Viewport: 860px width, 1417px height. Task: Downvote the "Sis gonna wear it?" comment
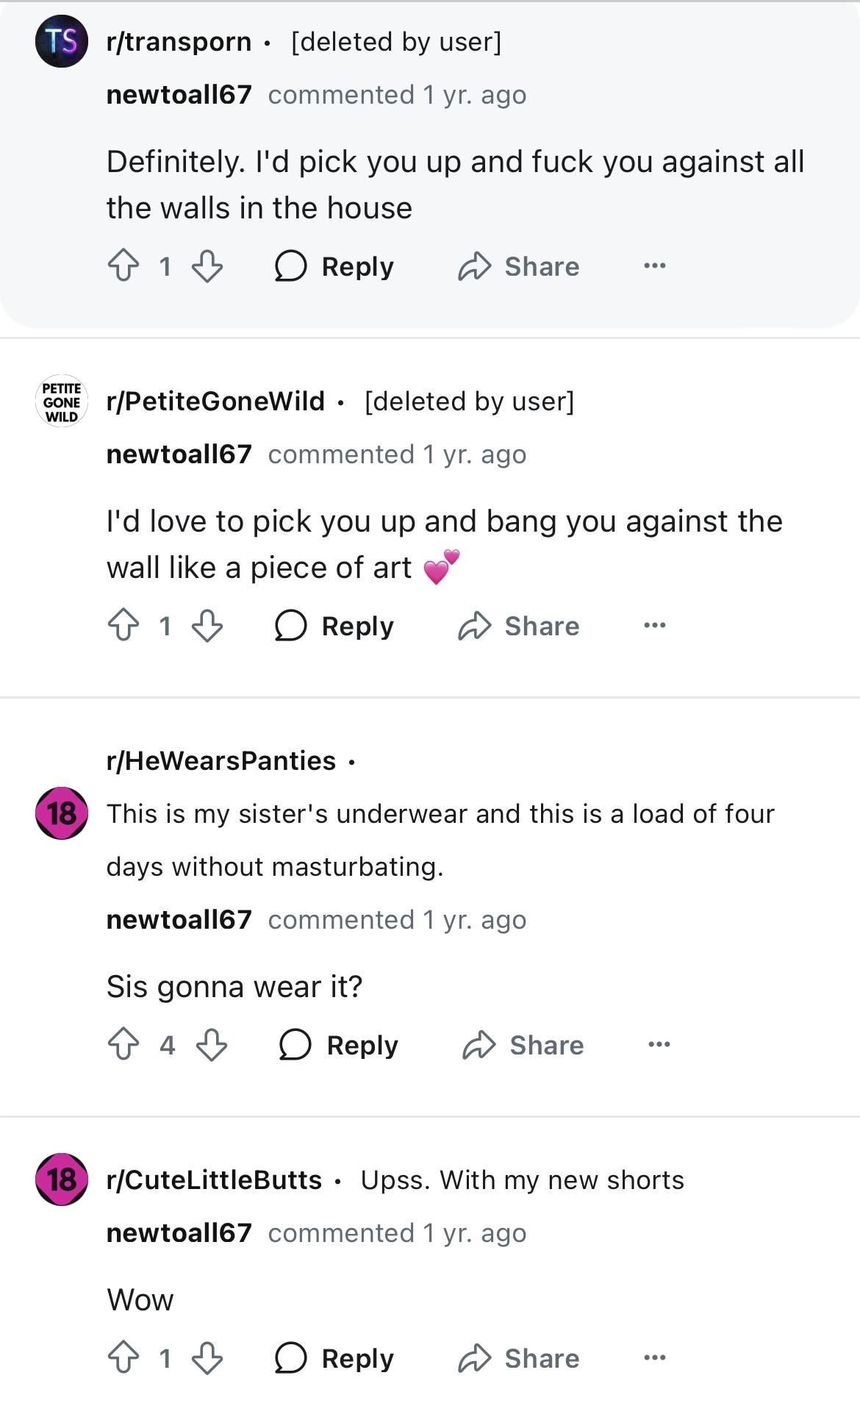coord(212,1045)
